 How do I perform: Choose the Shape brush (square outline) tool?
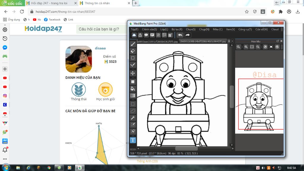click(x=133, y=58)
